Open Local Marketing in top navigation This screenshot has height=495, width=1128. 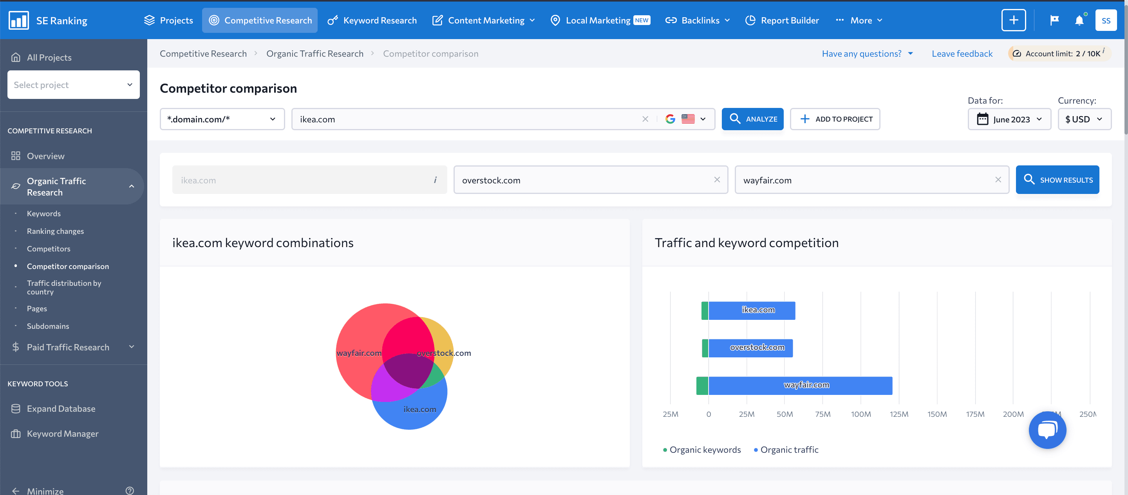click(600, 20)
